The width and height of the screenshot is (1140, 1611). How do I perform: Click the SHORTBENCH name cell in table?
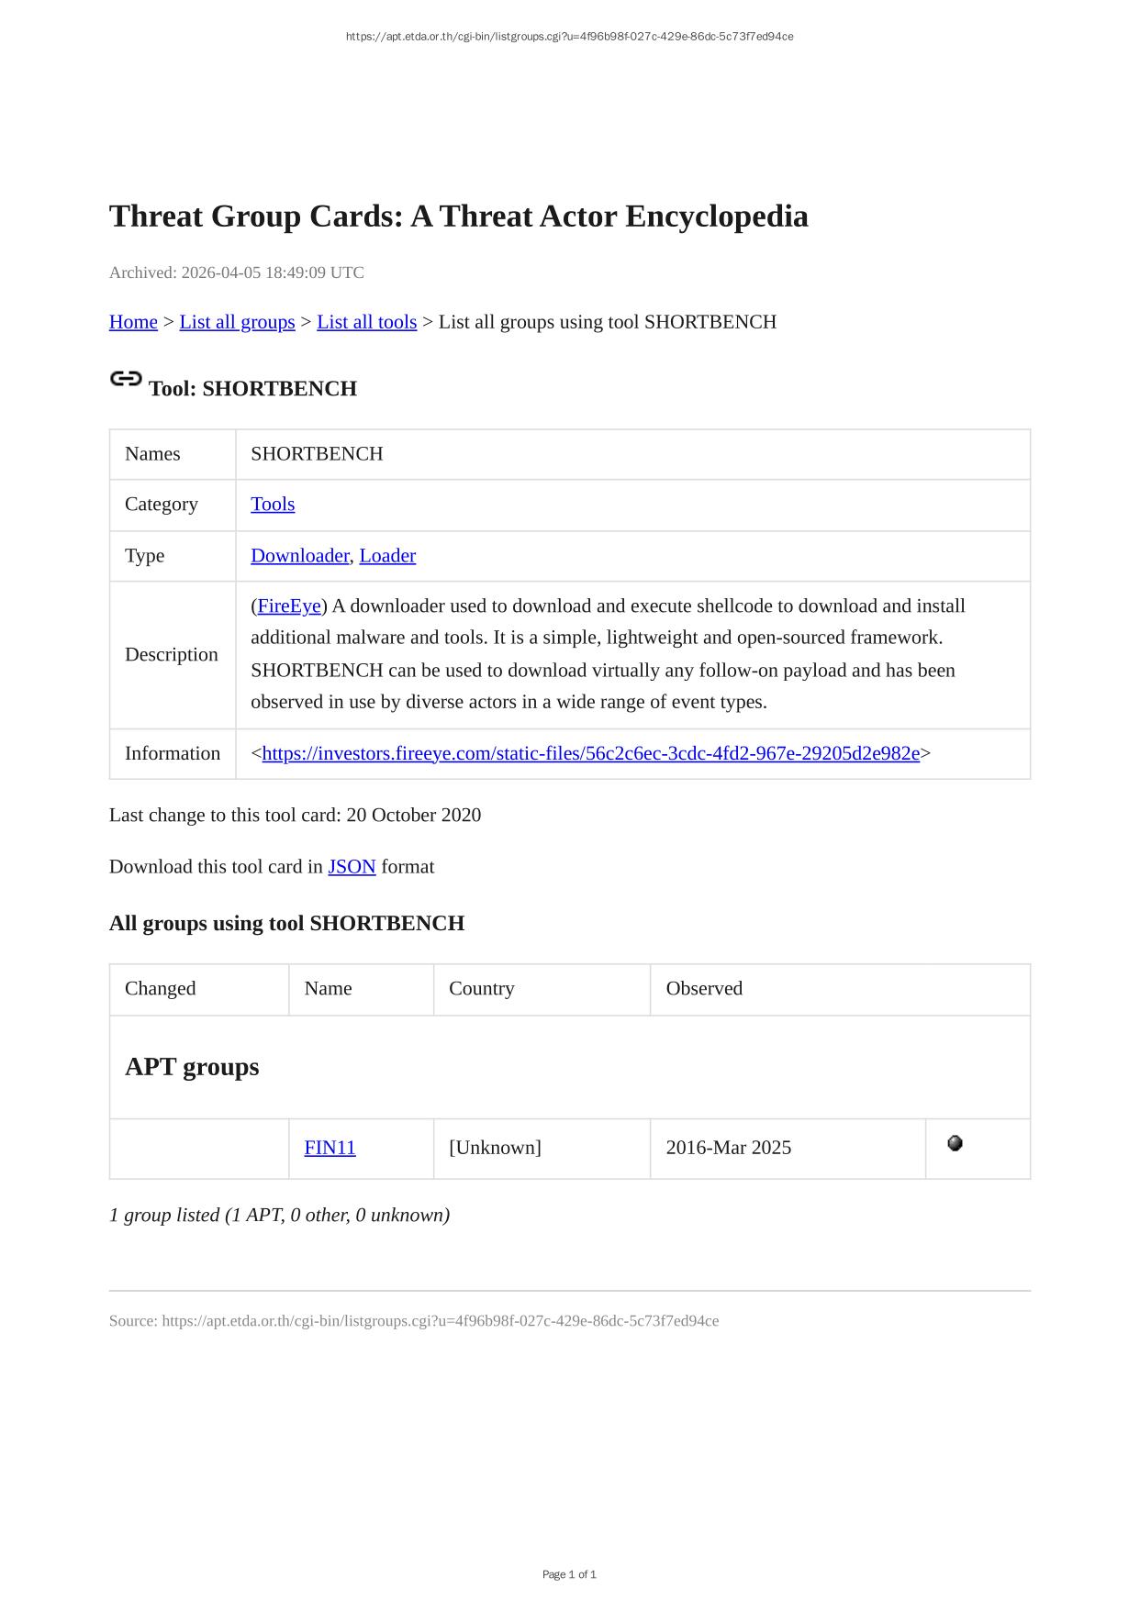tap(317, 454)
